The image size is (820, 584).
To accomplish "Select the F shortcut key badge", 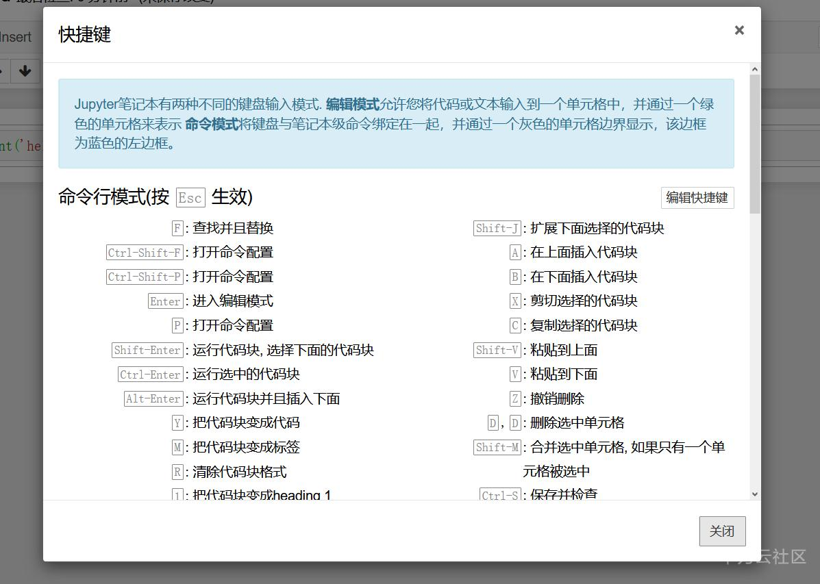I will click(x=177, y=228).
